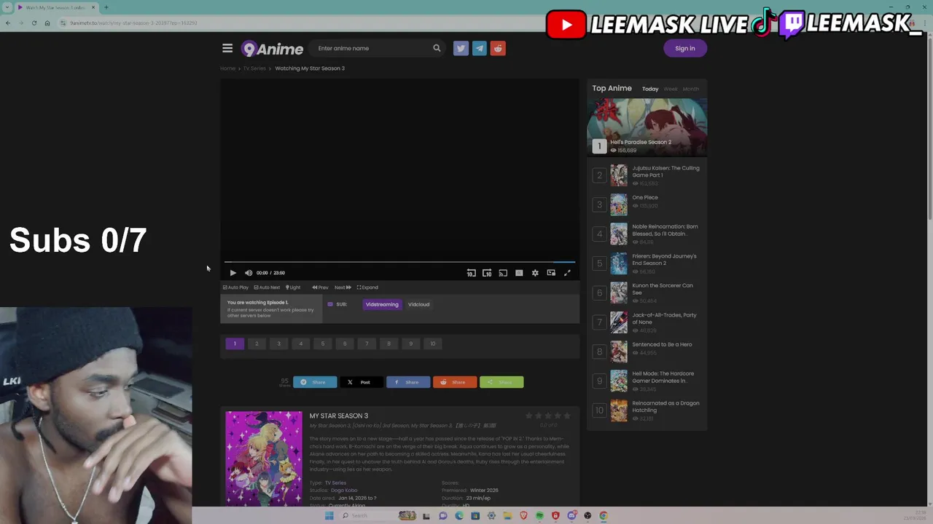Screen dimensions: 933x524
Task: Click the X Post share button
Action: [362, 382]
